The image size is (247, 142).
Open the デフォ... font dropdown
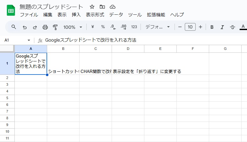pyautogui.click(x=158, y=27)
